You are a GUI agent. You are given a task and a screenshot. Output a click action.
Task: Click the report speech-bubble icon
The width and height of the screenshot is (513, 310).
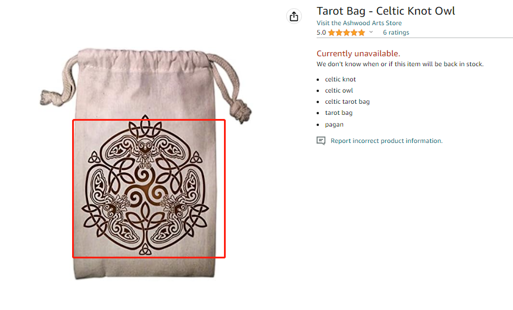point(321,141)
